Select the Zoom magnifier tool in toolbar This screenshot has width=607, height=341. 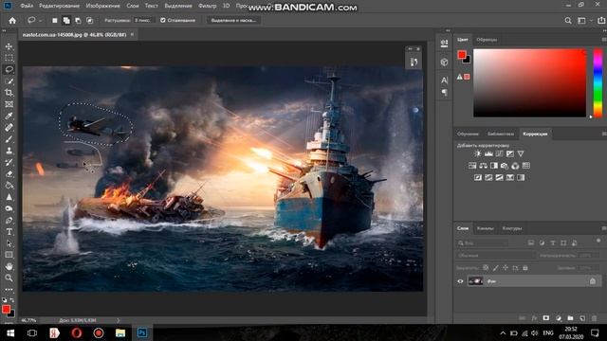pos(9,278)
